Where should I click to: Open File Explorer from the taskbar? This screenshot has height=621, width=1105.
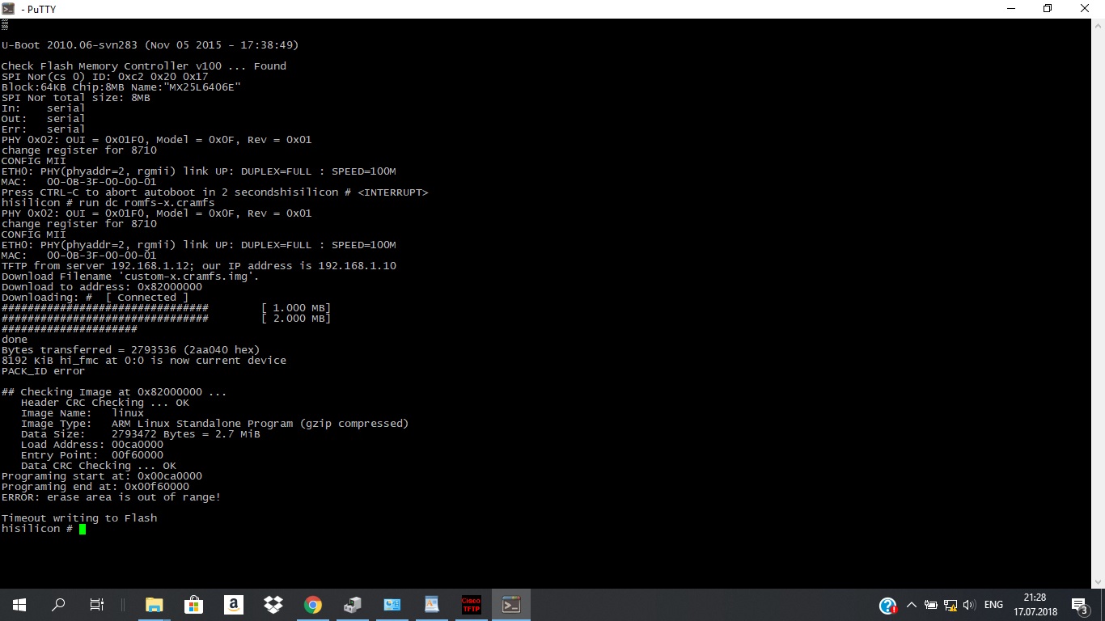[x=154, y=605]
